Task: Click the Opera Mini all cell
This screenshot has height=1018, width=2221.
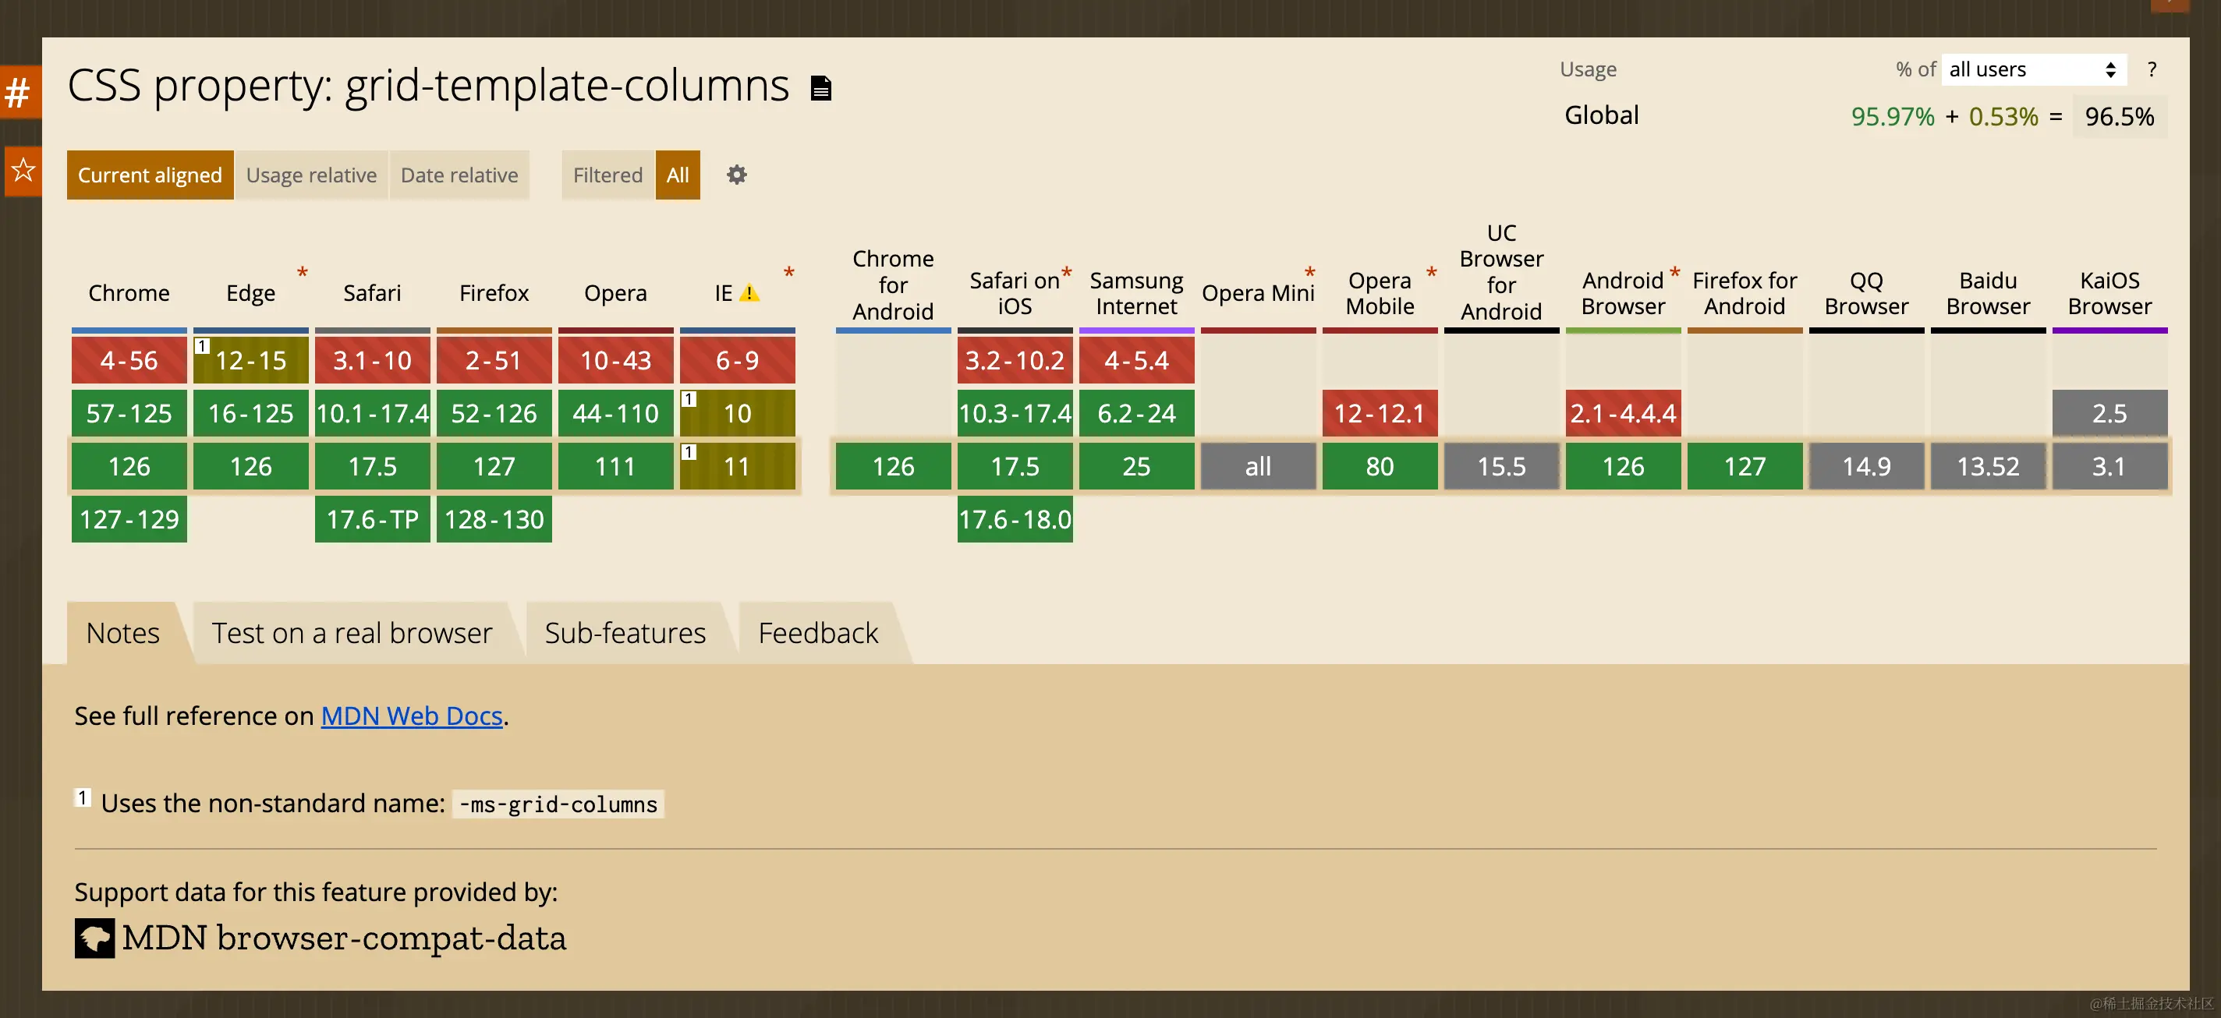Action: tap(1258, 466)
